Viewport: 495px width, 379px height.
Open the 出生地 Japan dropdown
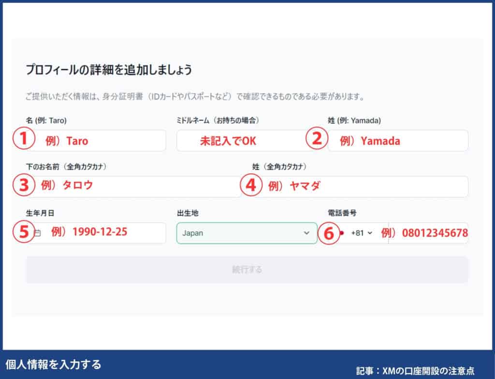click(x=247, y=233)
